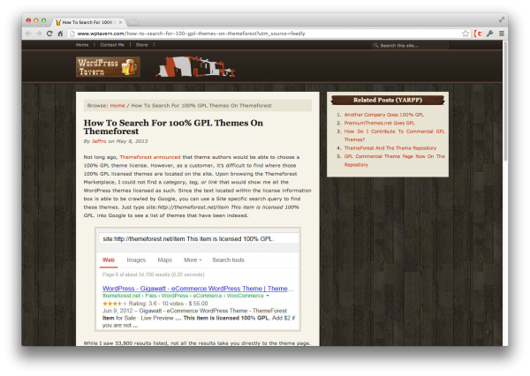Click the WordPress Tavern logo
Screen dimensions: 530x376
tap(107, 66)
